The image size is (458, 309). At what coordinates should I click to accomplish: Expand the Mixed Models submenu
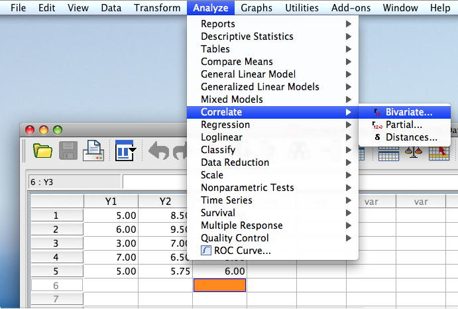(272, 99)
